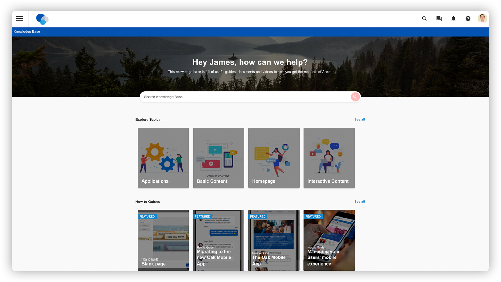Open The Oak Mobile App guide

click(274, 240)
